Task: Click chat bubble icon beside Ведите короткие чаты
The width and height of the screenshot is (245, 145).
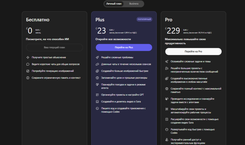Action: [x=28, y=64]
